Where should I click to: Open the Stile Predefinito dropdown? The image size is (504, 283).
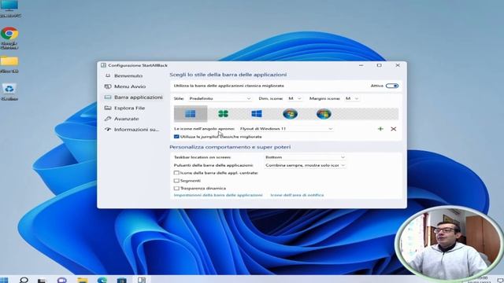pyautogui.click(x=220, y=98)
